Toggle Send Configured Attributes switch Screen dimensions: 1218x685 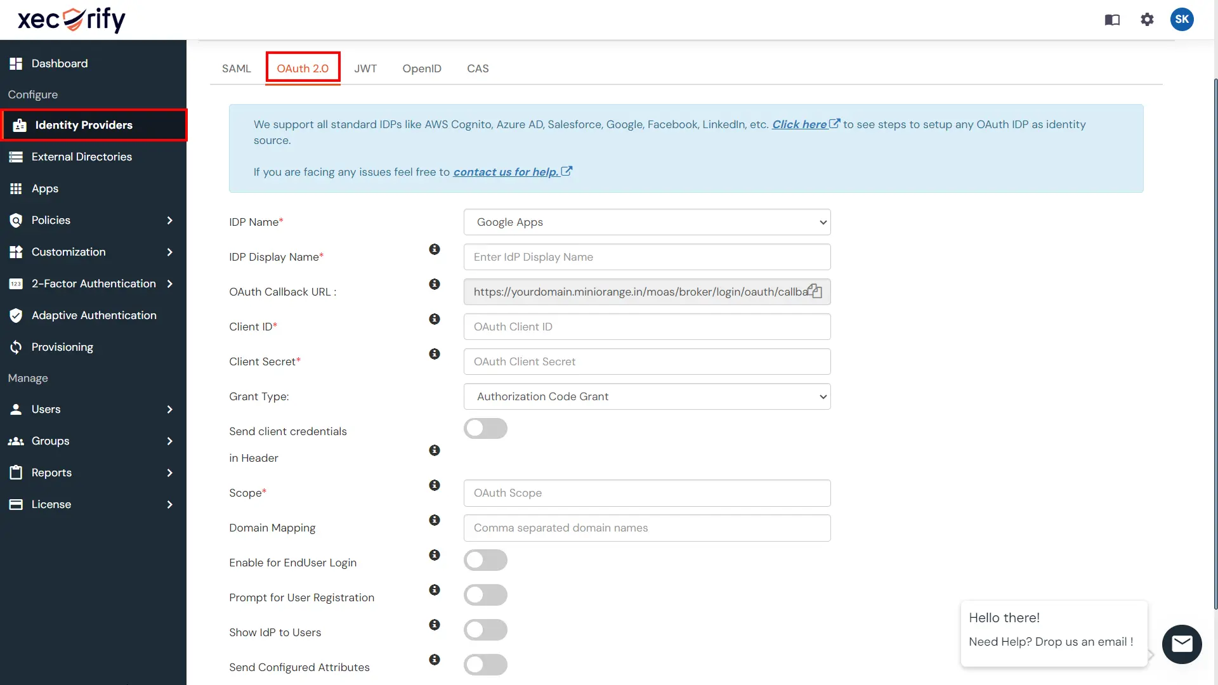[486, 664]
